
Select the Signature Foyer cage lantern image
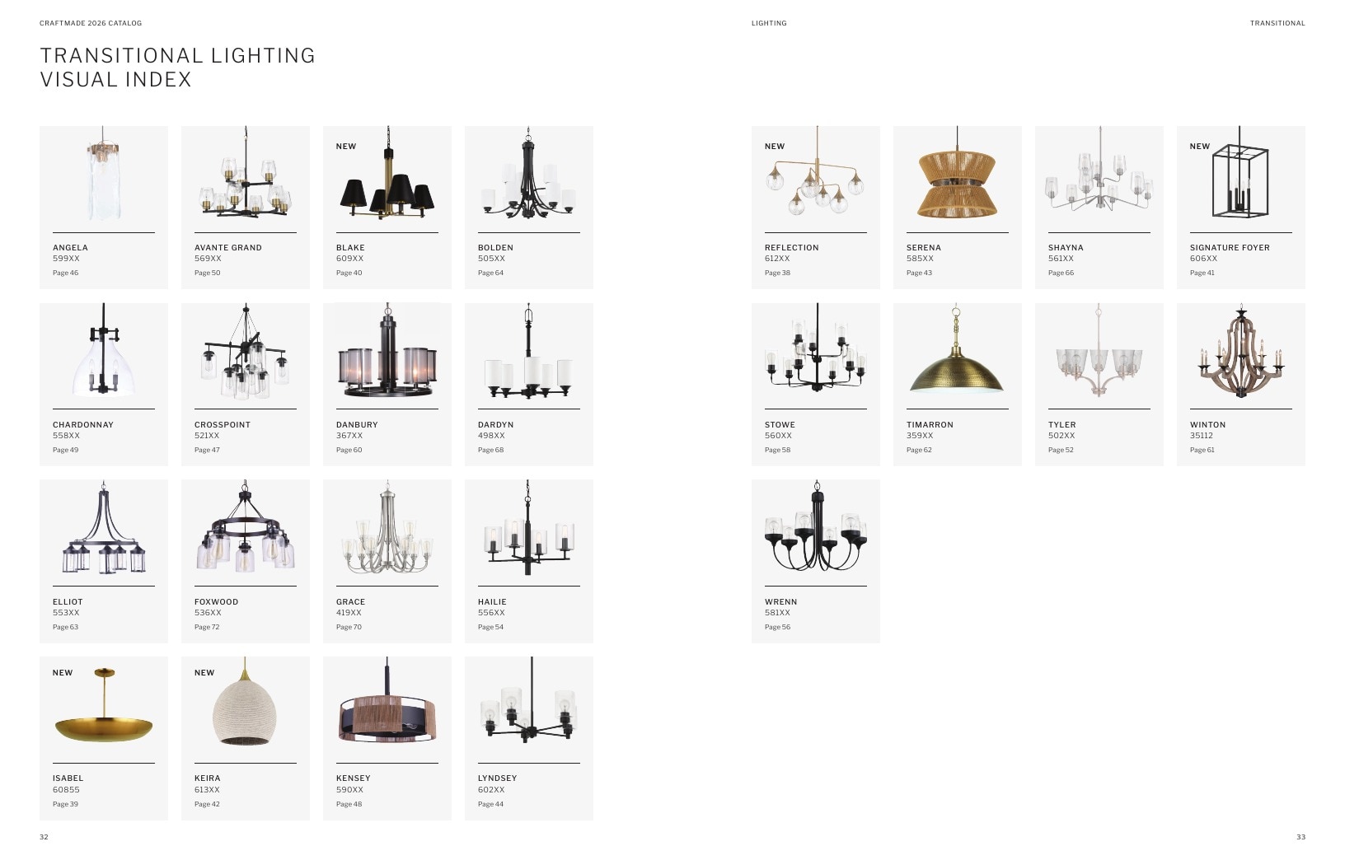coord(1240,173)
